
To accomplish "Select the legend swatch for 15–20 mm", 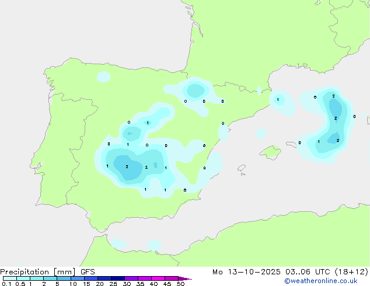I will (91, 278).
